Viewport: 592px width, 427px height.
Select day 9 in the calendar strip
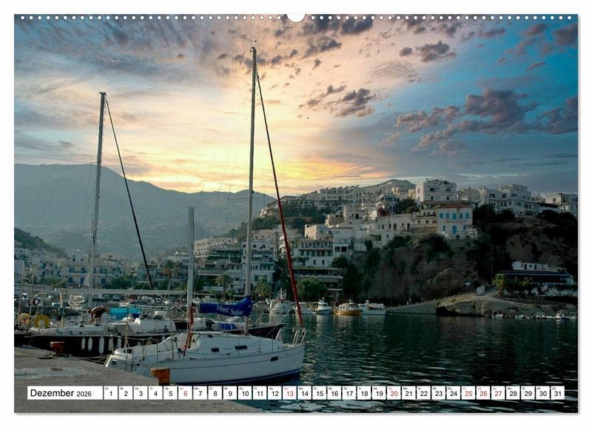coord(230,393)
